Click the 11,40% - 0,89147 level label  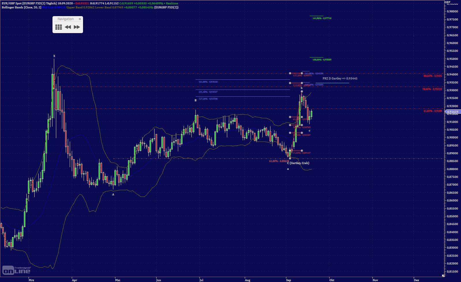302,153
